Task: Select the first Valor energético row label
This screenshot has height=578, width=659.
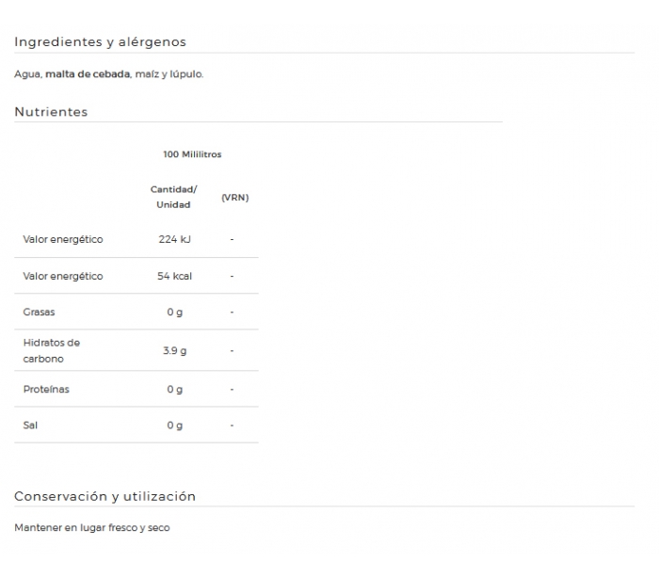Action: [x=63, y=239]
